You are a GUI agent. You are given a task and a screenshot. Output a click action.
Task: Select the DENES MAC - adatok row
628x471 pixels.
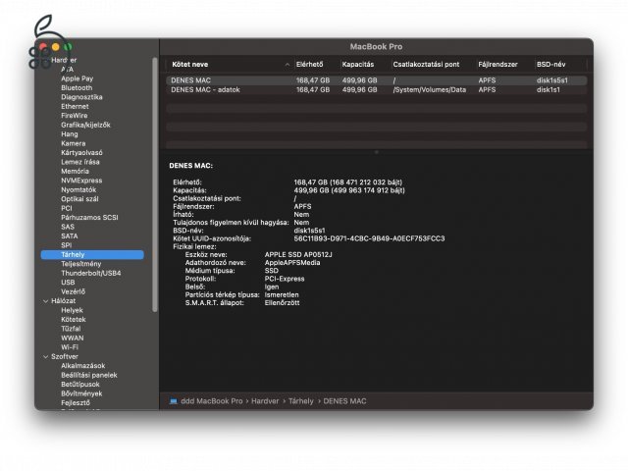(x=377, y=89)
